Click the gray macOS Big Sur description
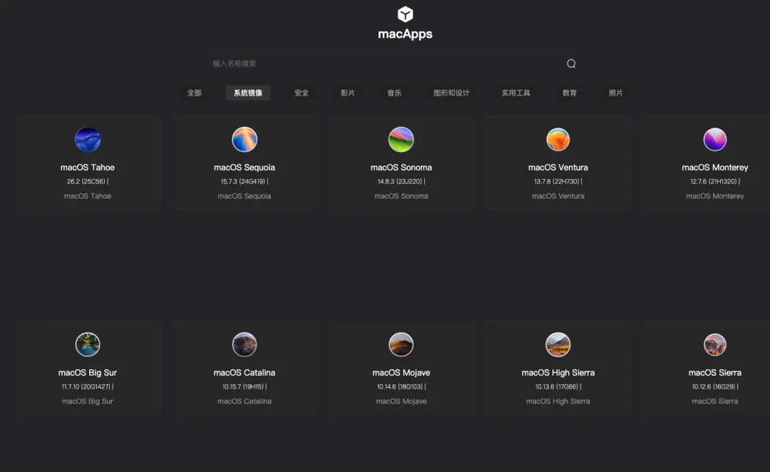 click(88, 401)
